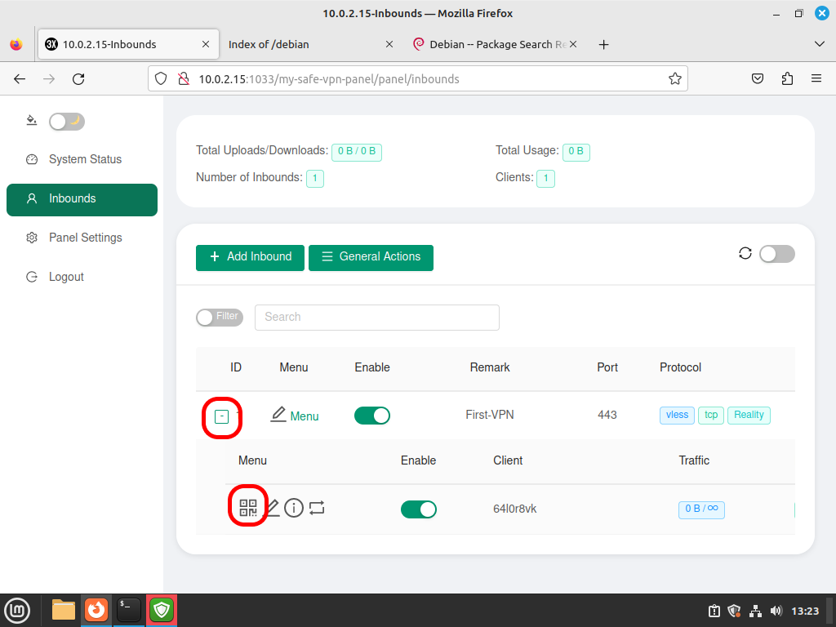Show QR code for client 64l0r8vk

248,508
